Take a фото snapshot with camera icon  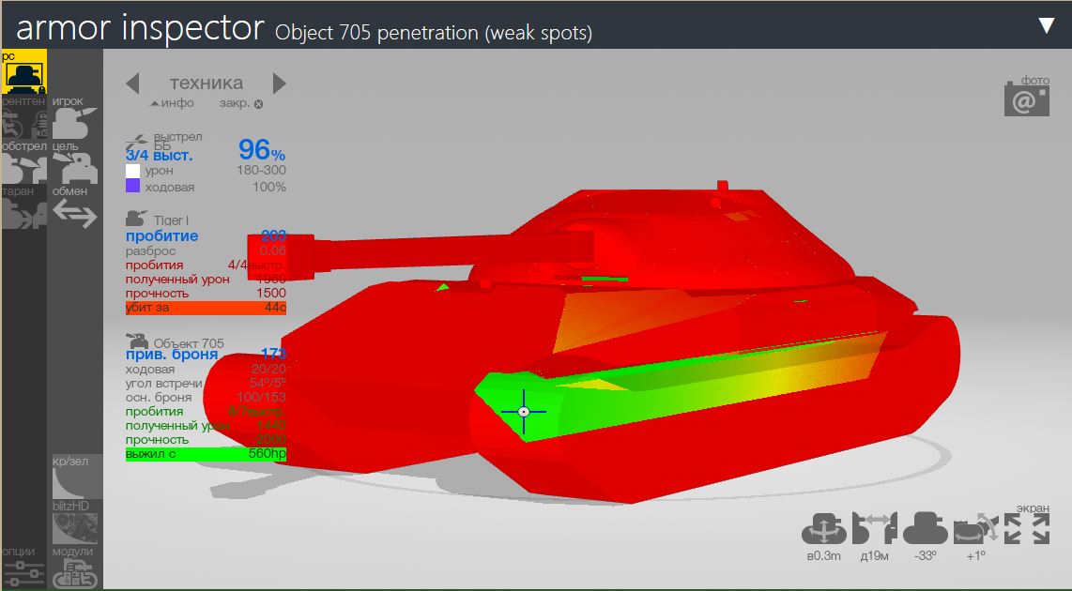[1027, 100]
